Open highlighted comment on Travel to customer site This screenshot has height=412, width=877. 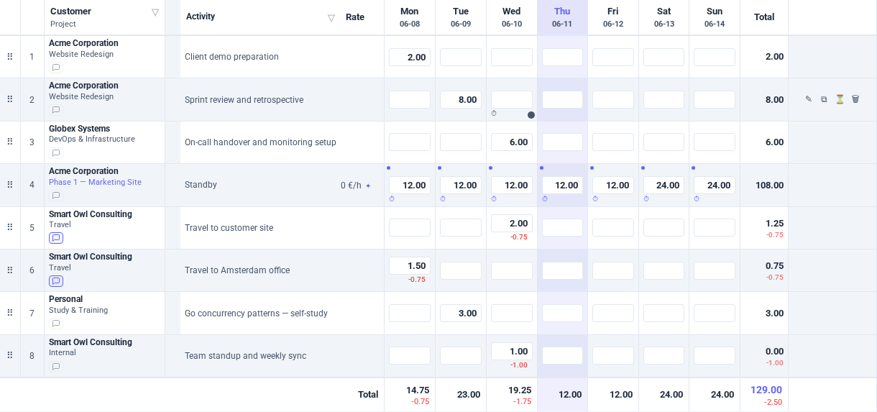(56, 238)
